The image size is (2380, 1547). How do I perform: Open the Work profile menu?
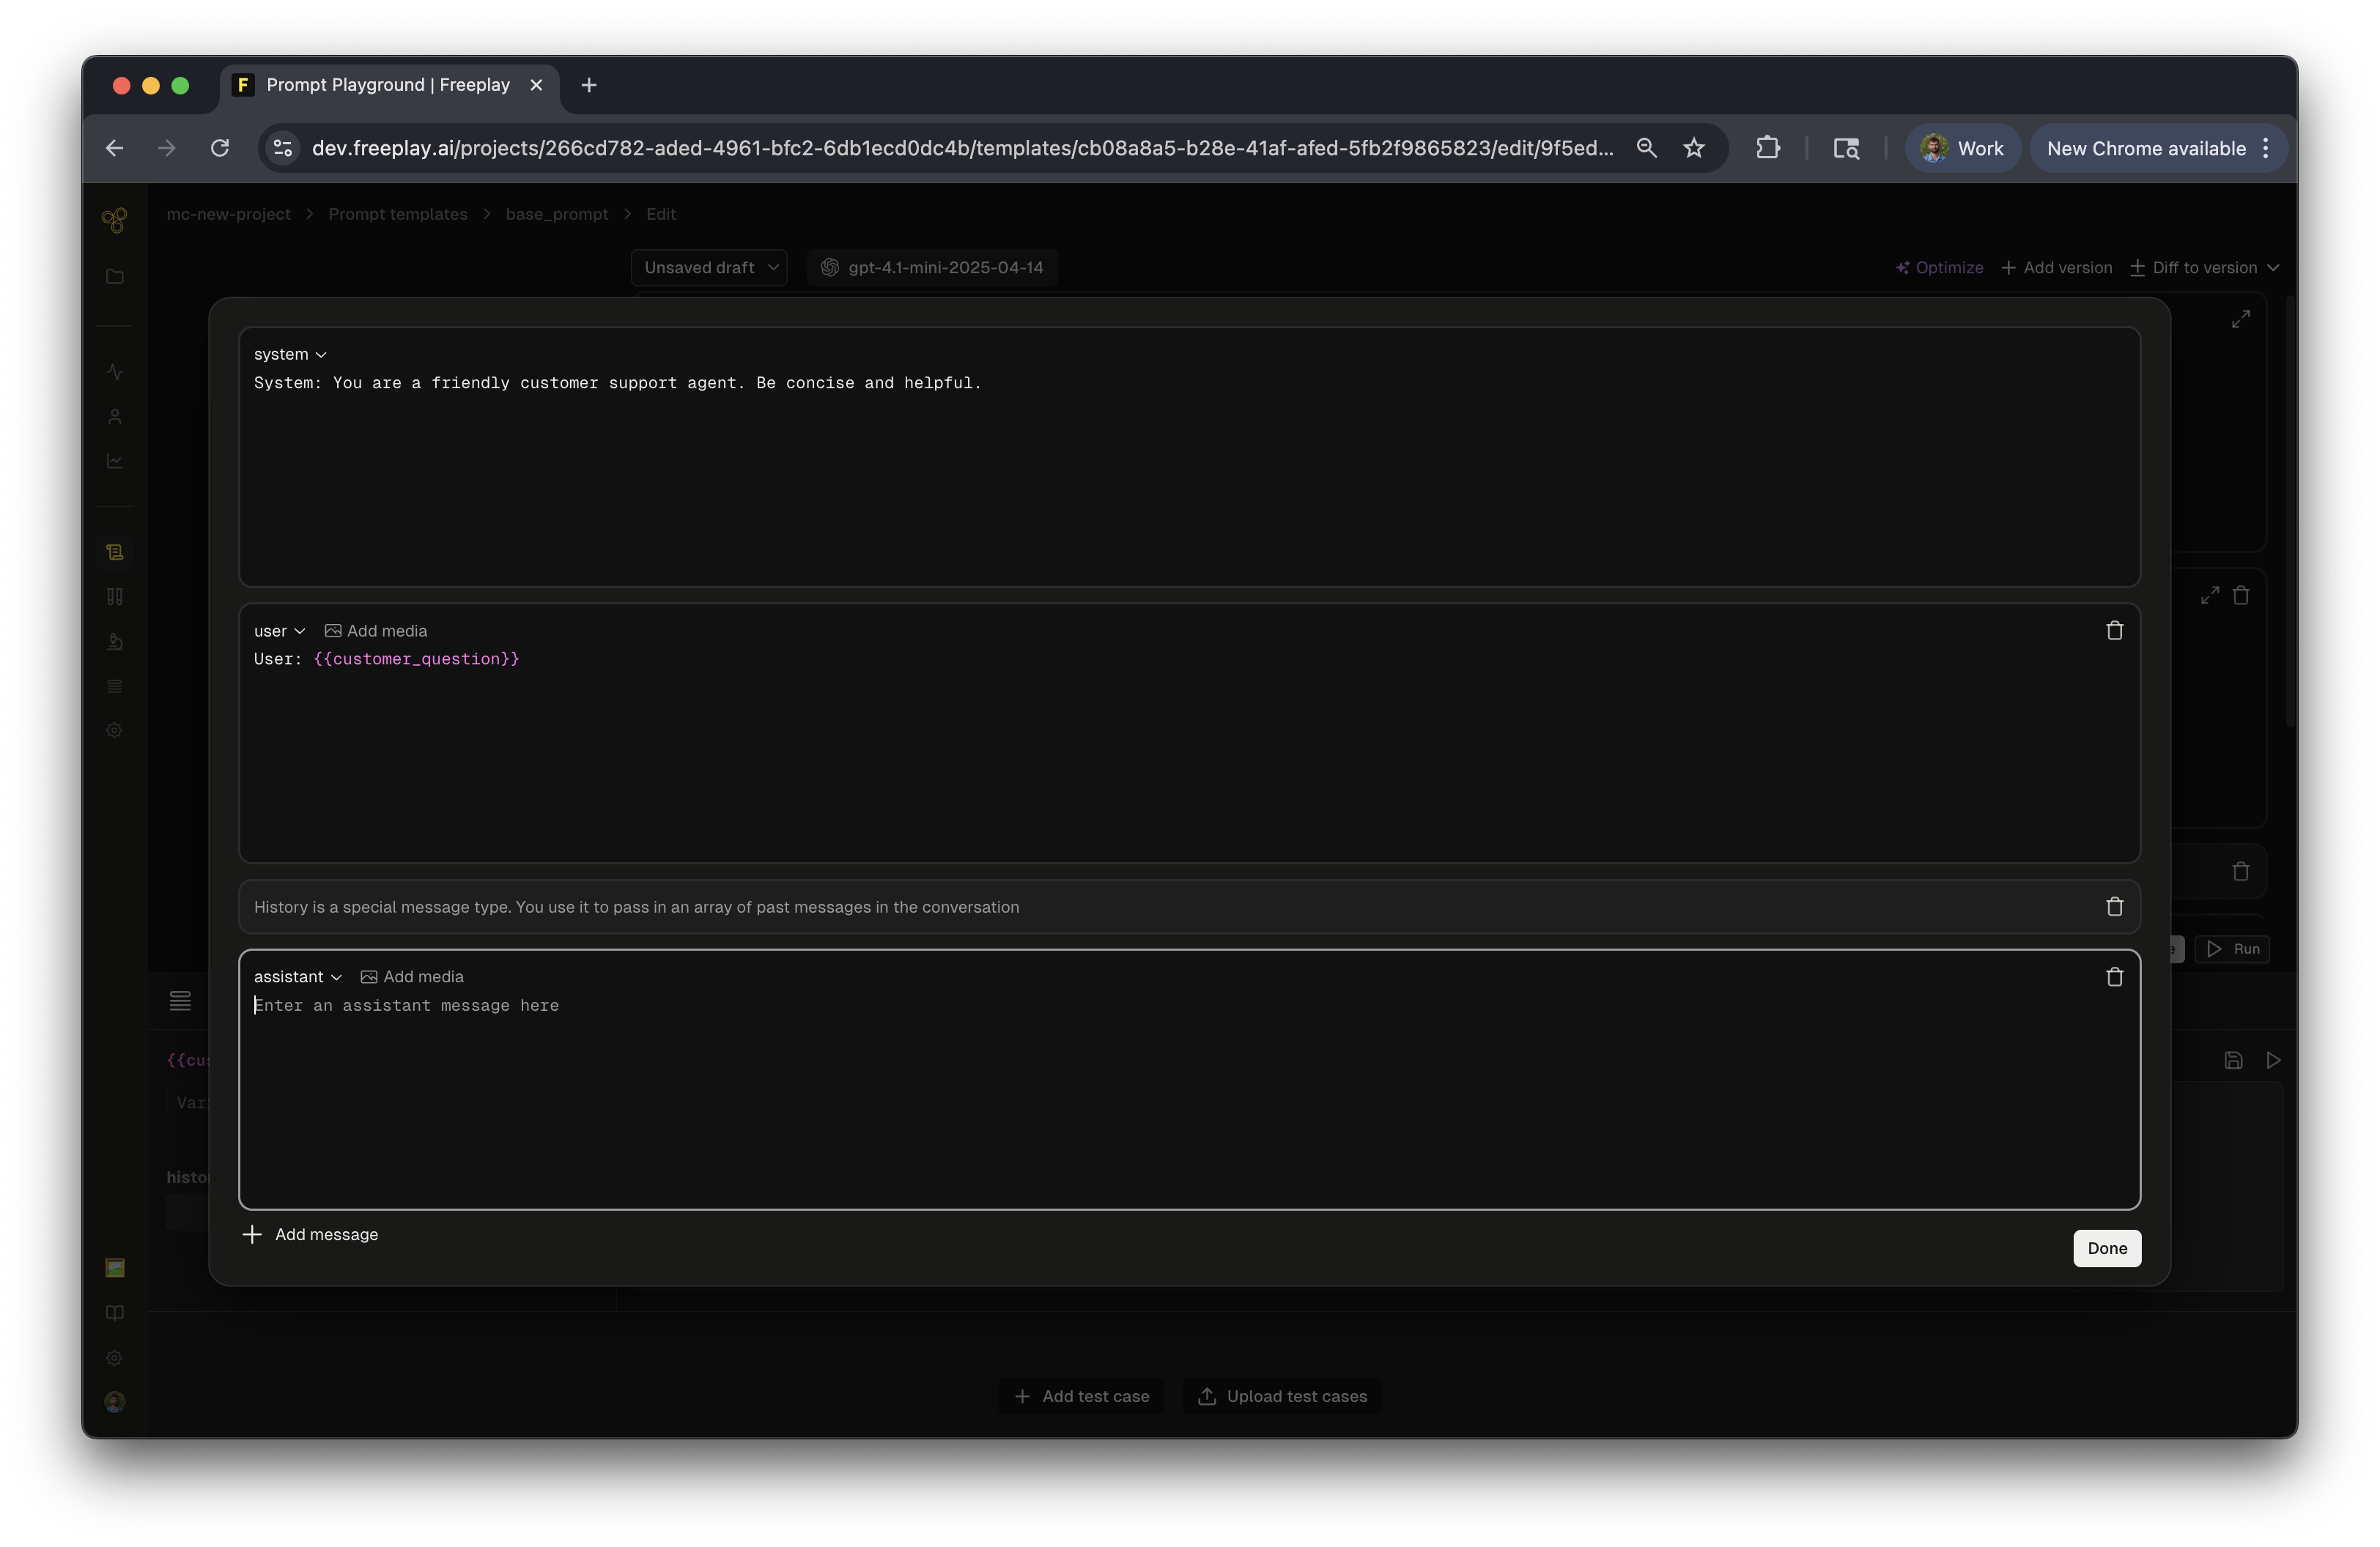click(1962, 148)
